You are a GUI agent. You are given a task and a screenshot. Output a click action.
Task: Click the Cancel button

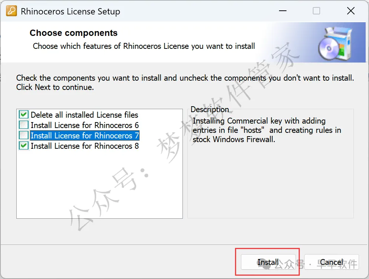[331, 262]
